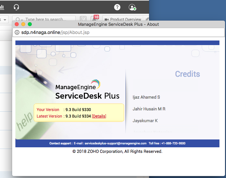Open the [Details] link for latest version

pos(99,116)
